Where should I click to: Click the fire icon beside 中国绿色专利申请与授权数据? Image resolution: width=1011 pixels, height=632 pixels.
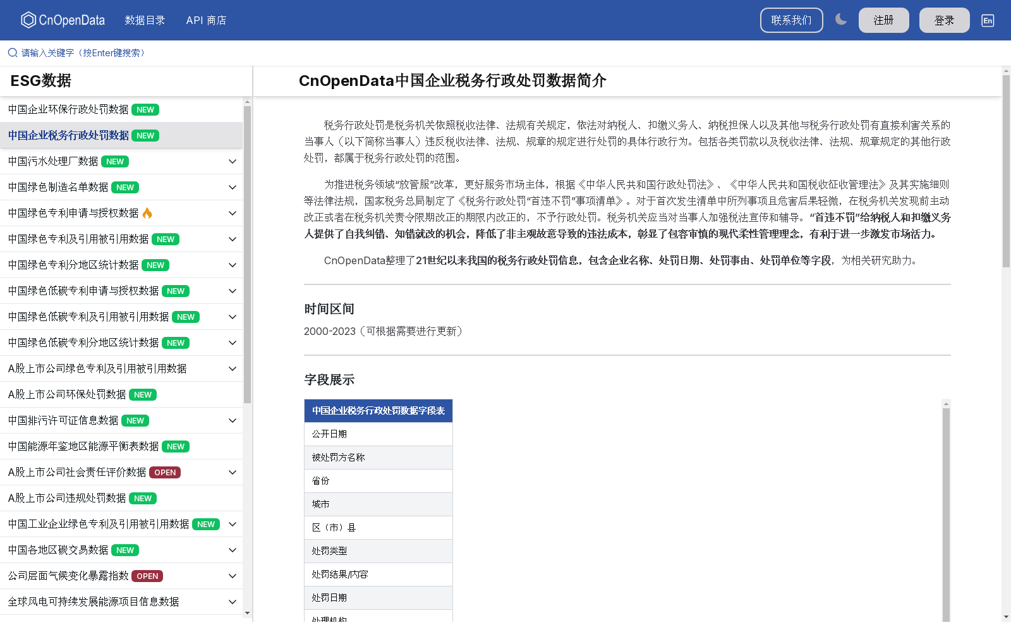point(147,213)
